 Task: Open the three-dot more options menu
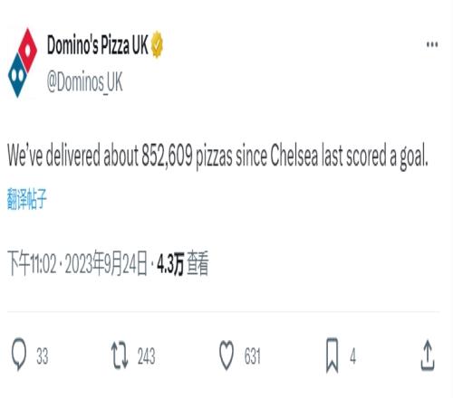tap(432, 45)
